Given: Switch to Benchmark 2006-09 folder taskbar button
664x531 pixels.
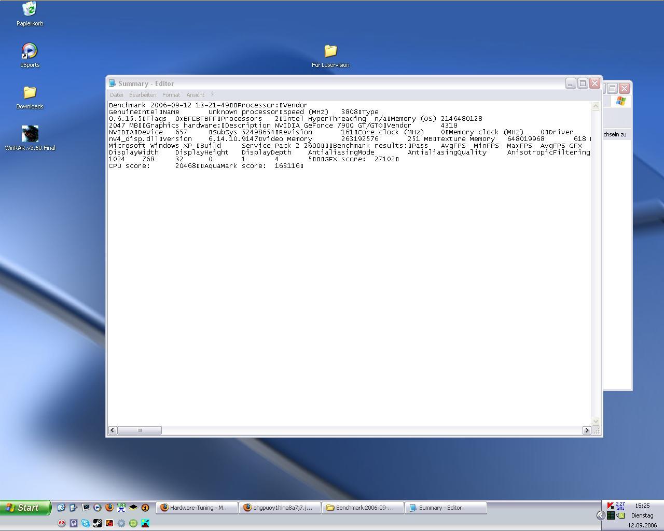Looking at the screenshot, I should pyautogui.click(x=363, y=508).
